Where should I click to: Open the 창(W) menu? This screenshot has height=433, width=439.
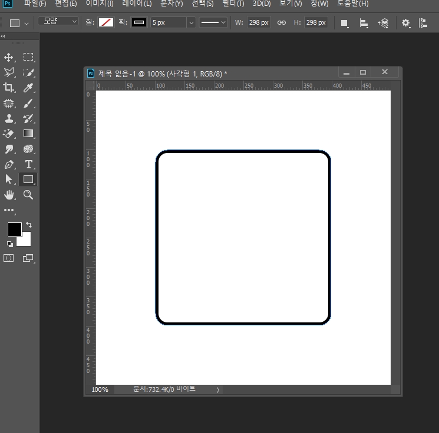[319, 4]
